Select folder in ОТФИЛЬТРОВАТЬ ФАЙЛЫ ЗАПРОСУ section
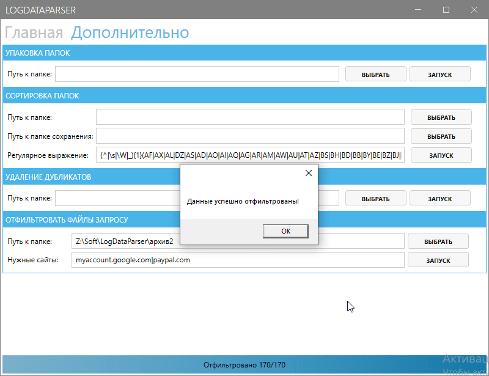Viewport: 489px width, 376px height. click(438, 241)
